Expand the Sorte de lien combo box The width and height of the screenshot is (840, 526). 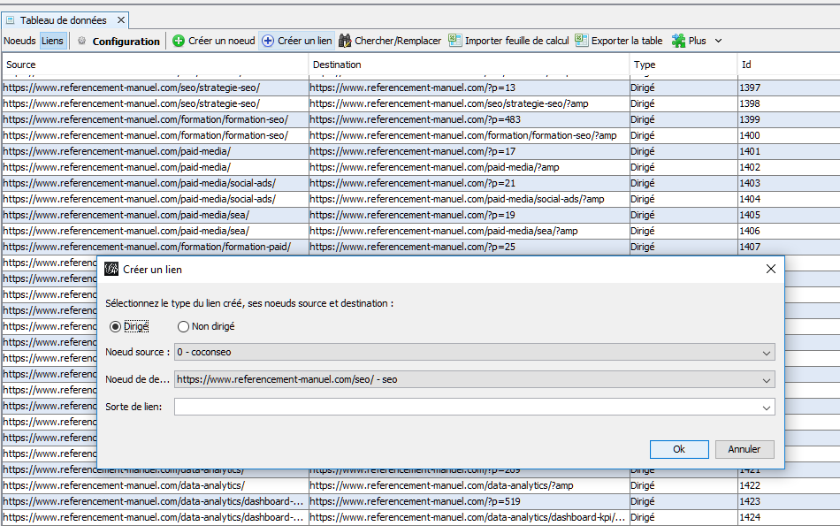tap(766, 407)
